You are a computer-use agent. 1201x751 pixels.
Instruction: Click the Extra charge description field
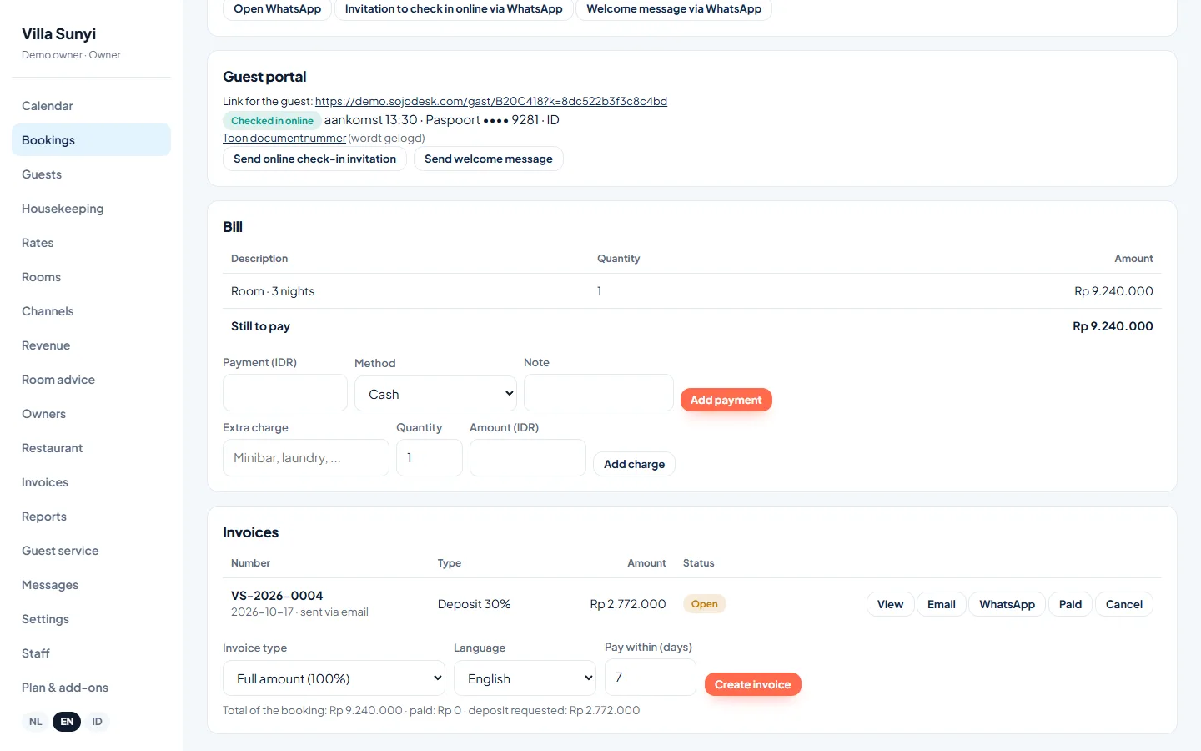point(306,457)
